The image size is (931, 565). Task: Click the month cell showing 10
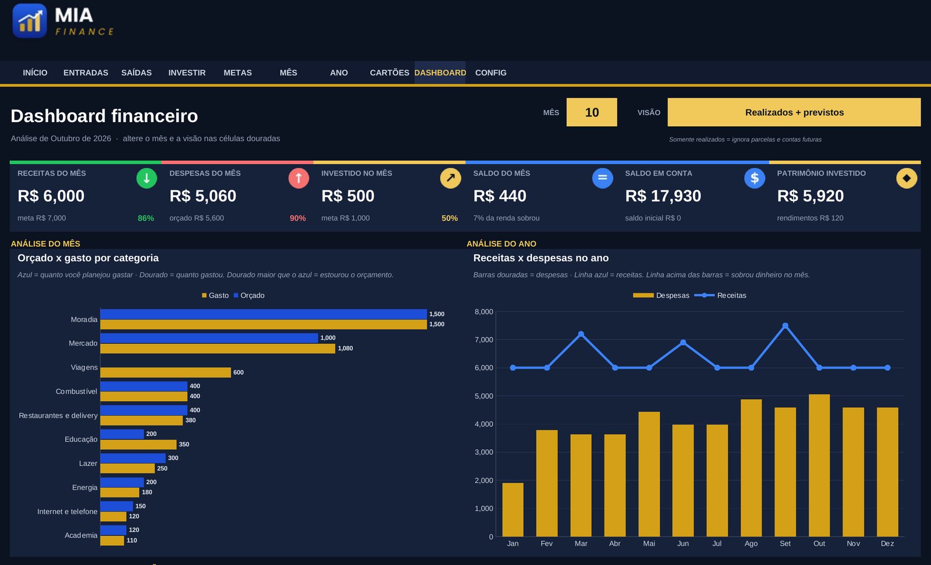coord(592,112)
